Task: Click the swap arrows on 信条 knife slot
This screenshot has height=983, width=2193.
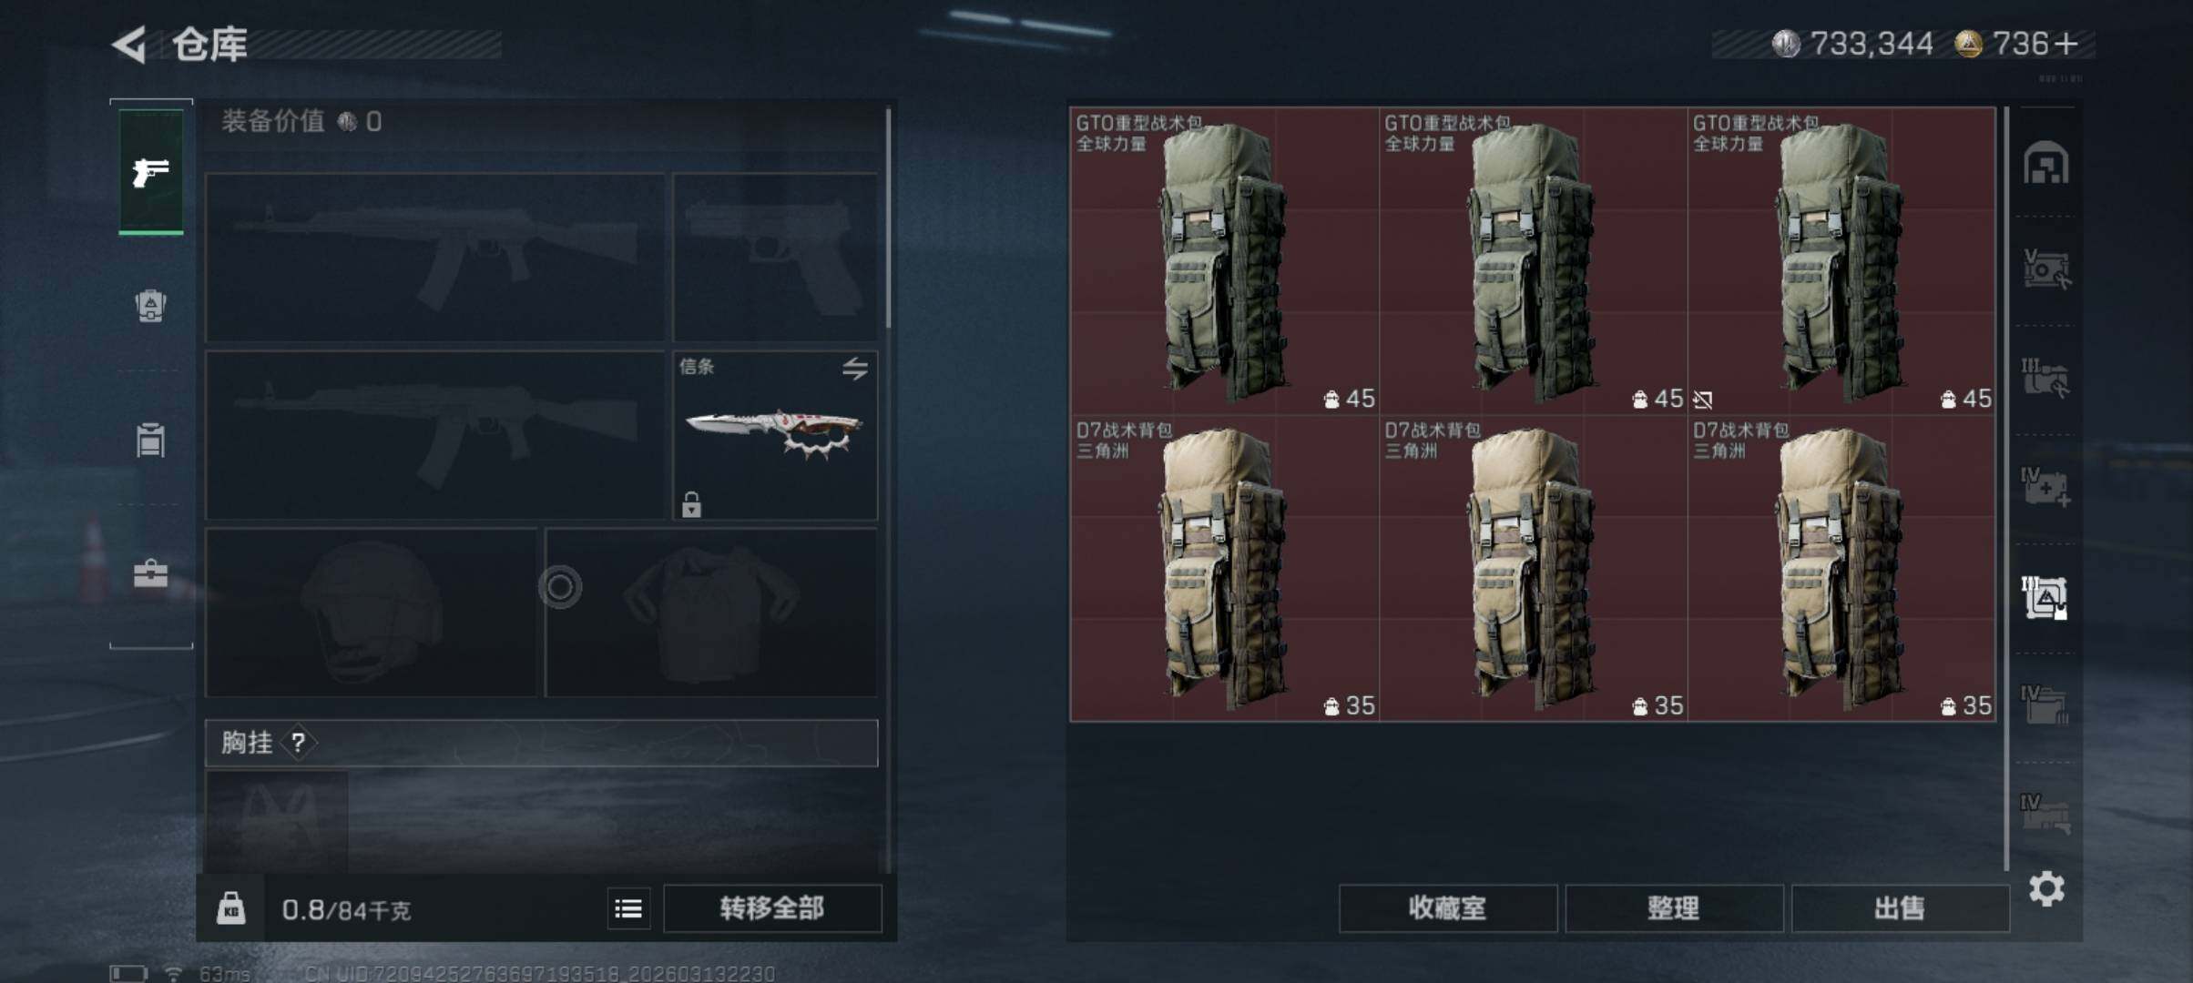Action: (854, 369)
